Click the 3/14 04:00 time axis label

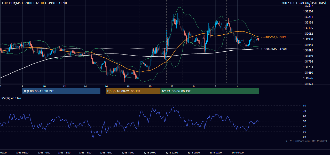click(237, 153)
